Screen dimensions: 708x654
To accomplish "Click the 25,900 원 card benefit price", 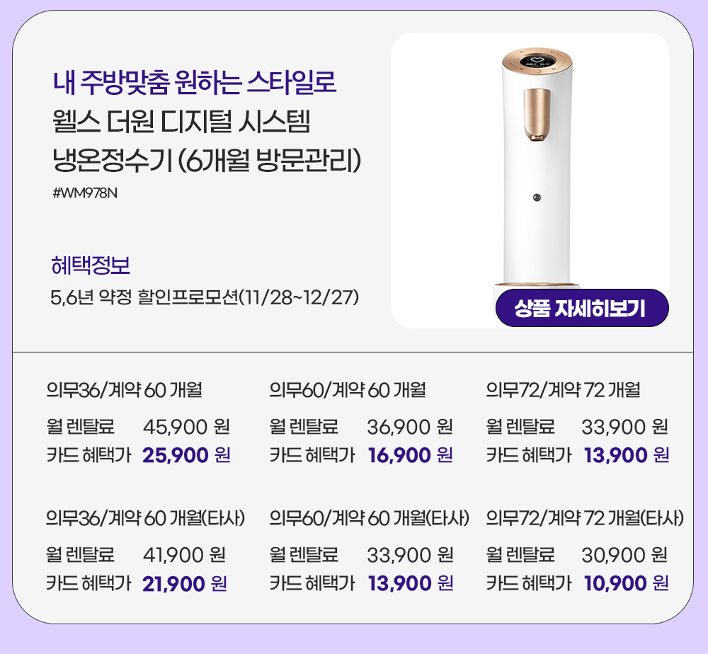I will point(186,454).
